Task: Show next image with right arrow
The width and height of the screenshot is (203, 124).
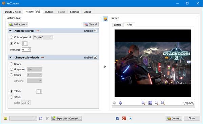Action: pyautogui.click(x=120, y=103)
